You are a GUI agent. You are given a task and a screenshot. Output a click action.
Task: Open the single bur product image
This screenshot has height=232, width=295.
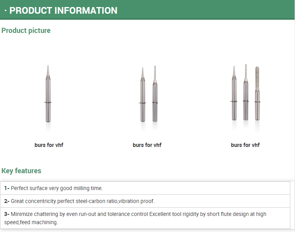coord(48,94)
